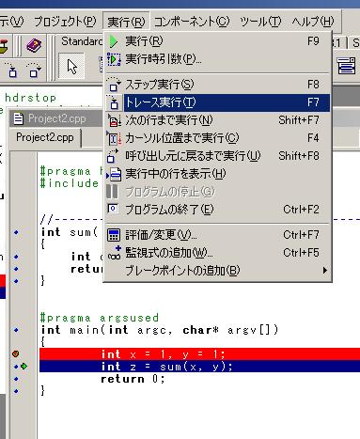Viewport: 360px width, 439px height.
Task: Click 呼び出し元に戻るまで実行(U) entry
Action: [217, 156]
